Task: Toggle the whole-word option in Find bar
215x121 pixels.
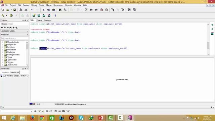Action: point(63,111)
